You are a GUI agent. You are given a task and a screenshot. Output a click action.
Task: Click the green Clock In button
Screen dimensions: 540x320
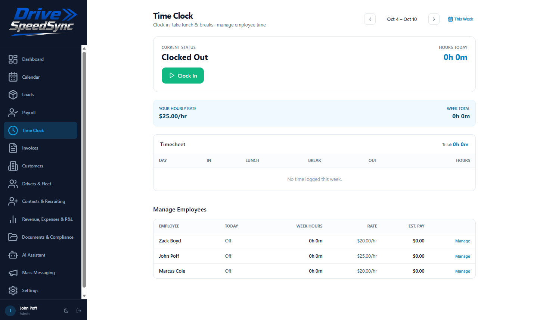pyautogui.click(x=183, y=76)
